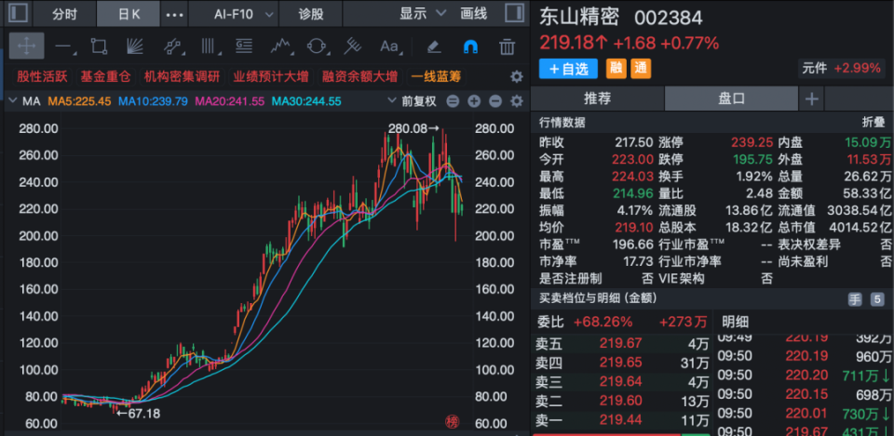Select the wave polyline drawing tool
The width and height of the screenshot is (894, 436).
280,46
